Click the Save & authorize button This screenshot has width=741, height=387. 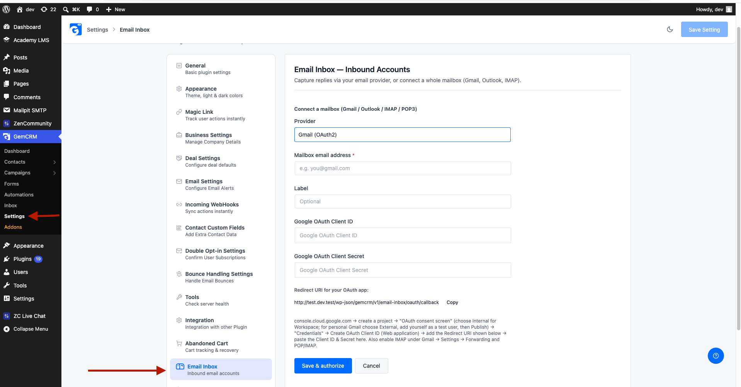point(323,366)
